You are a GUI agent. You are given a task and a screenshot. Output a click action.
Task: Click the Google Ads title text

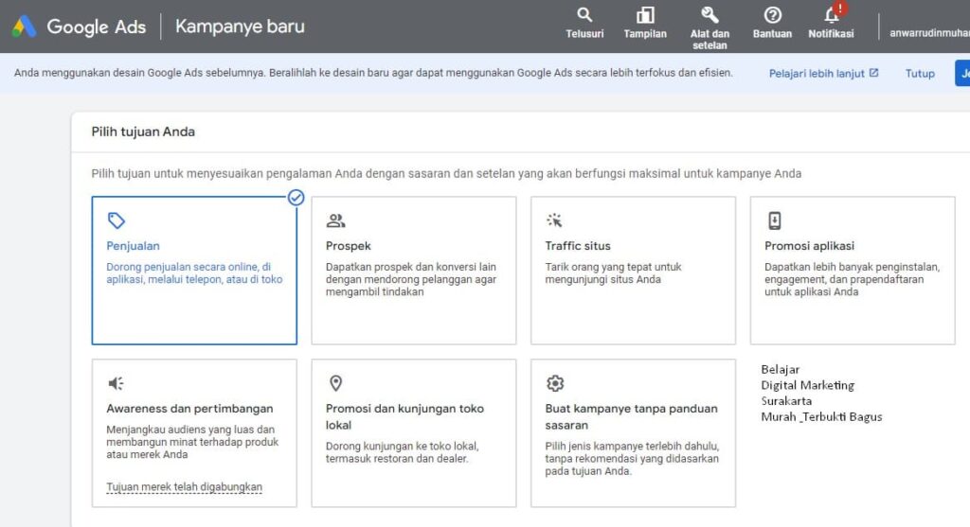point(97,26)
